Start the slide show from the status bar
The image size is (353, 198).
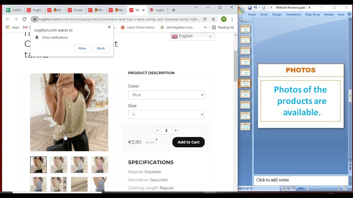(293, 188)
